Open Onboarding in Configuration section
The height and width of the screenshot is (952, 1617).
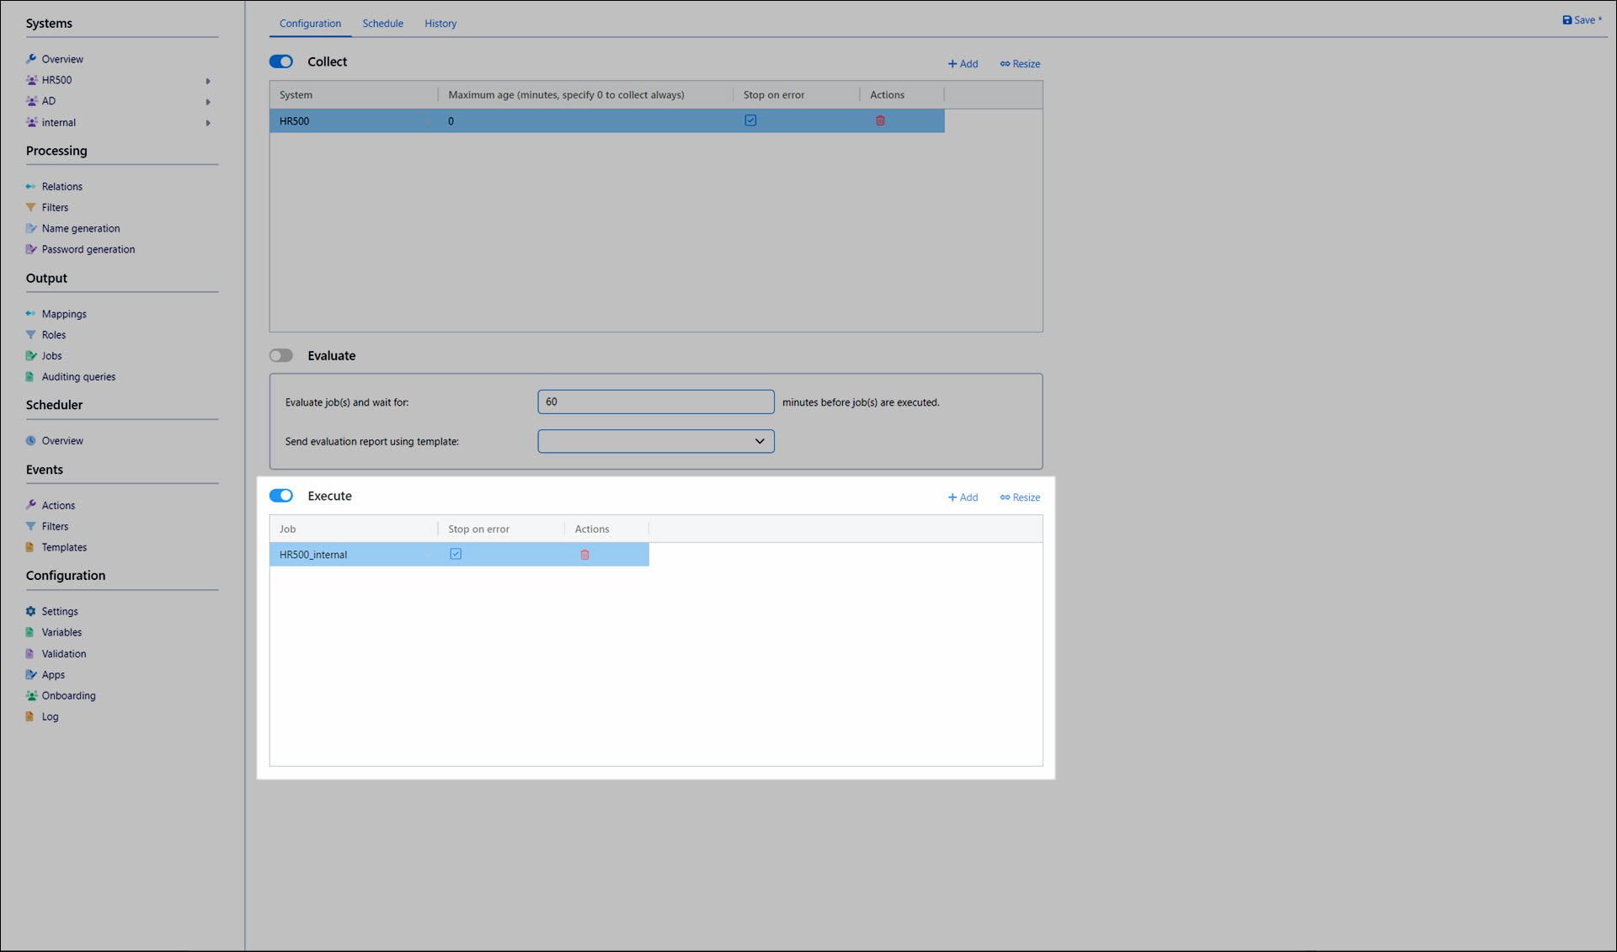(x=68, y=695)
